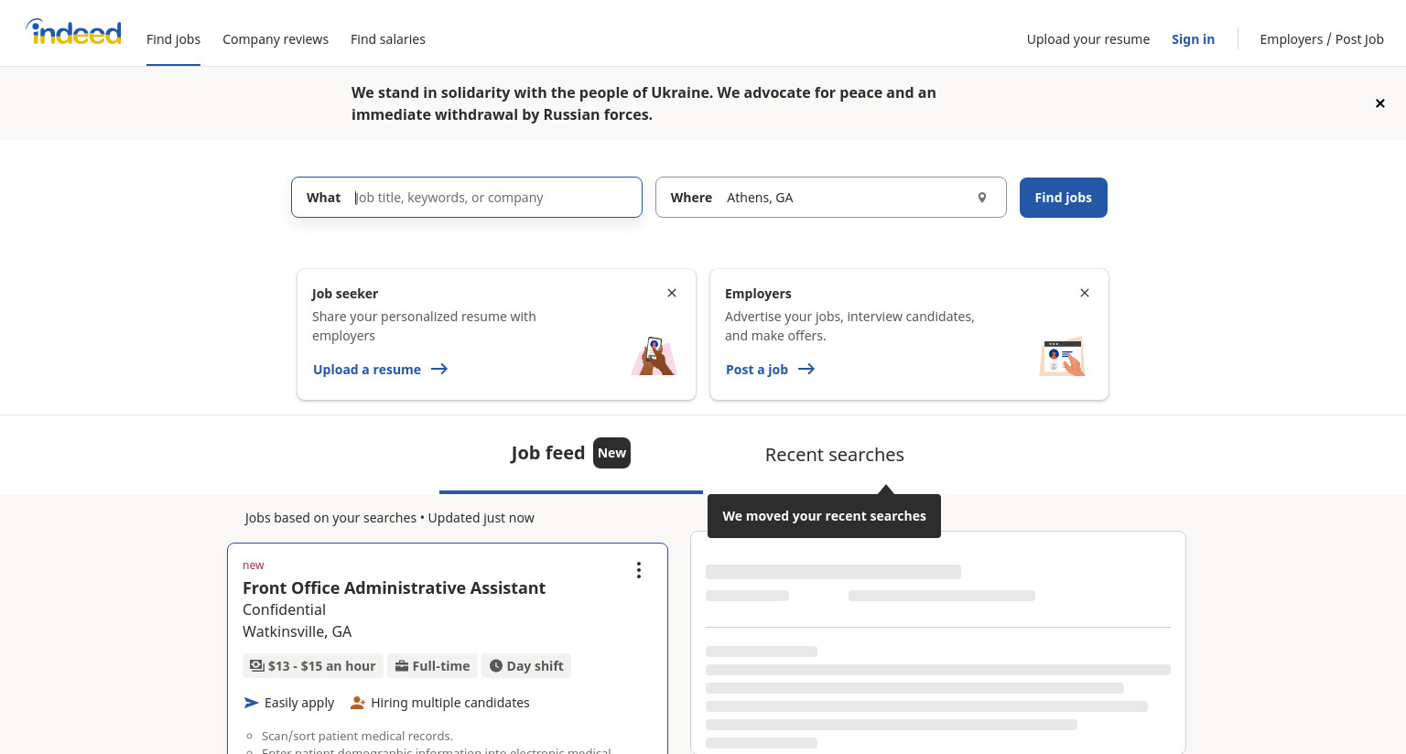This screenshot has width=1406, height=754.
Task: Click the Confidential company name
Action: click(284, 609)
